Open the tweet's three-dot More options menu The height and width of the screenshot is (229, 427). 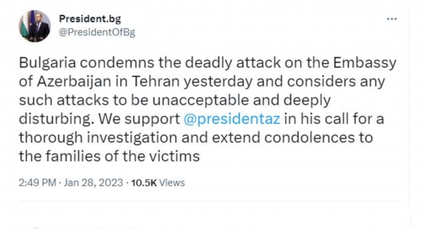click(392, 19)
